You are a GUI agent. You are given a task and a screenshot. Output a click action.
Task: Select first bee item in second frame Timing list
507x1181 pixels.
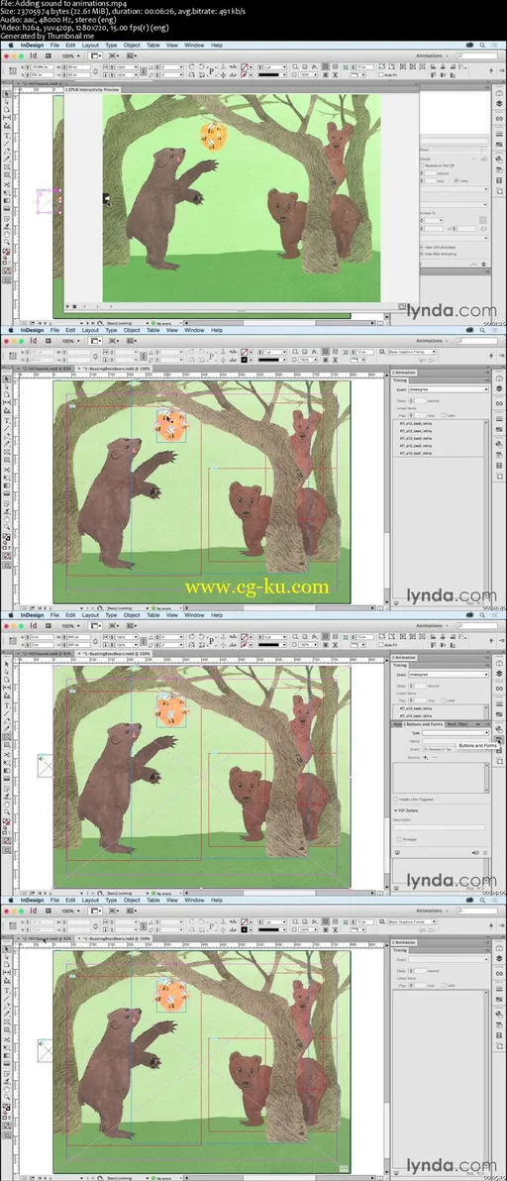click(x=415, y=424)
